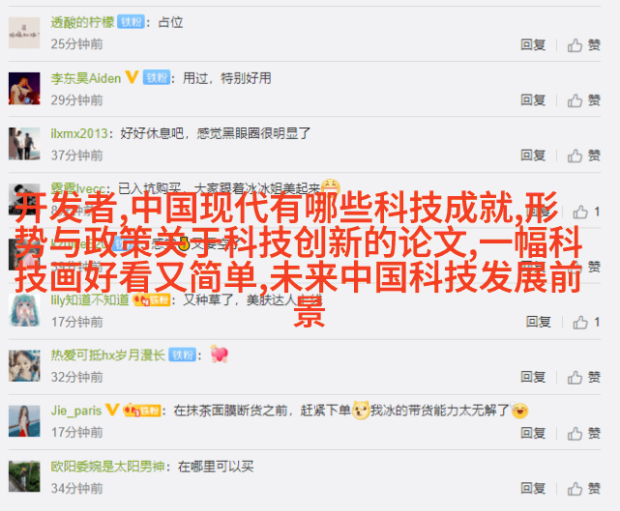
Task: Thumbs-up the heart emoji comment by 热爱可抵hx岁月漫长
Action: (x=583, y=377)
